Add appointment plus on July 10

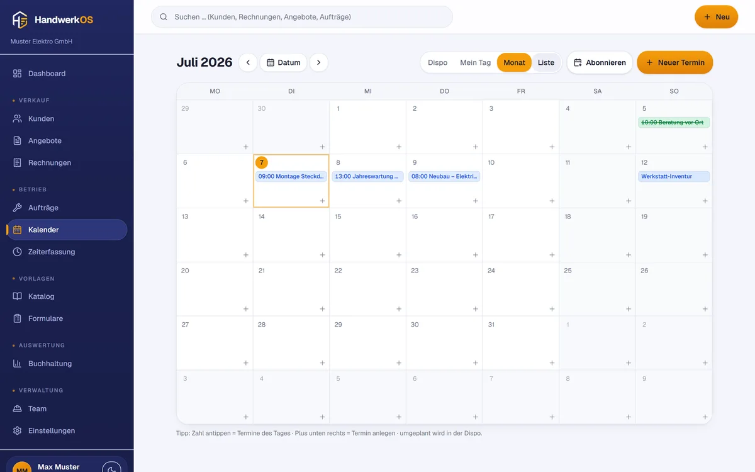[x=552, y=201]
